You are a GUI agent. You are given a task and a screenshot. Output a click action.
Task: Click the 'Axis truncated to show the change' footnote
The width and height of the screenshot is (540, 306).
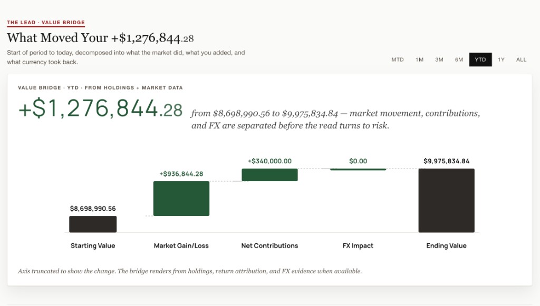pyautogui.click(x=190, y=271)
